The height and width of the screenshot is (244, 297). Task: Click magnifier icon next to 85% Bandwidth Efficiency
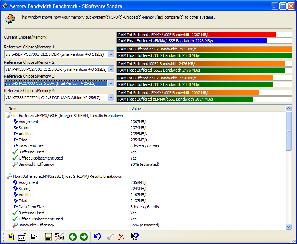tap(15, 225)
